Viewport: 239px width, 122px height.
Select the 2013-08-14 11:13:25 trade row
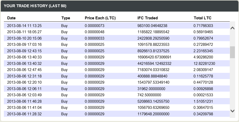point(117,26)
